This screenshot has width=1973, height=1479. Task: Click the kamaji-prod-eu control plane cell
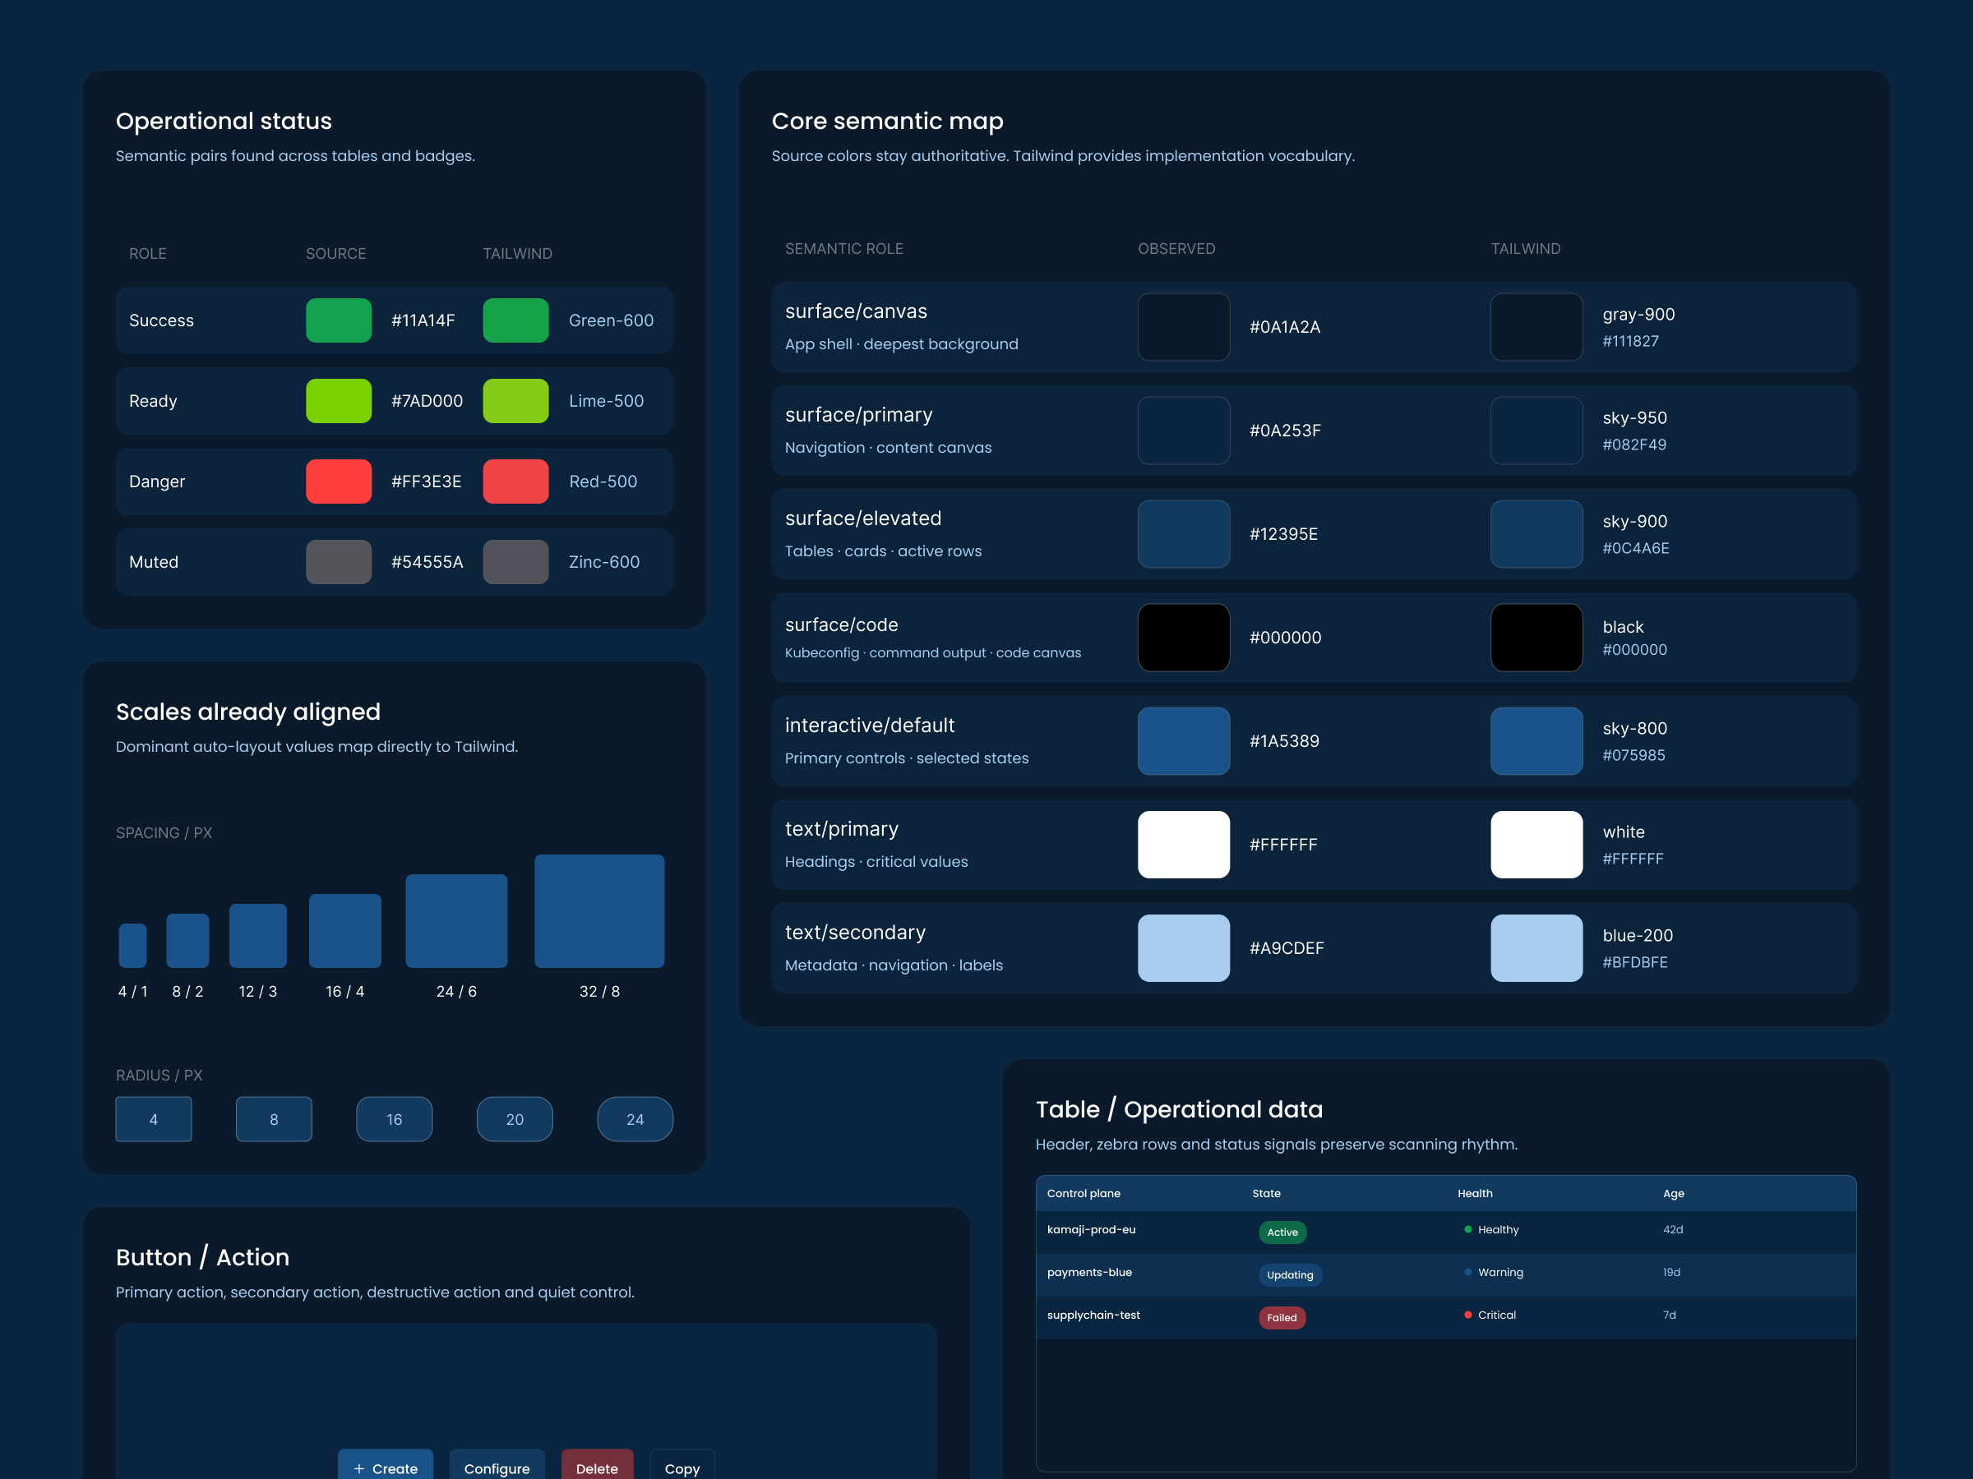click(1091, 1229)
